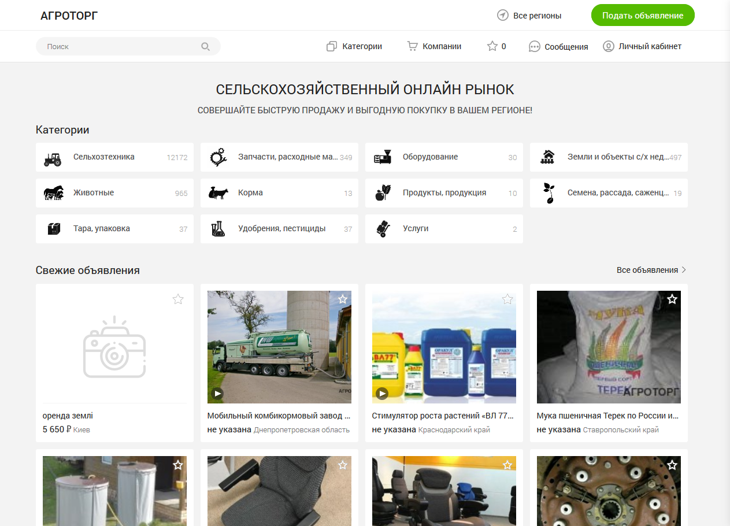Open the Земли и объекты category icon
The height and width of the screenshot is (526, 730).
pyautogui.click(x=547, y=157)
